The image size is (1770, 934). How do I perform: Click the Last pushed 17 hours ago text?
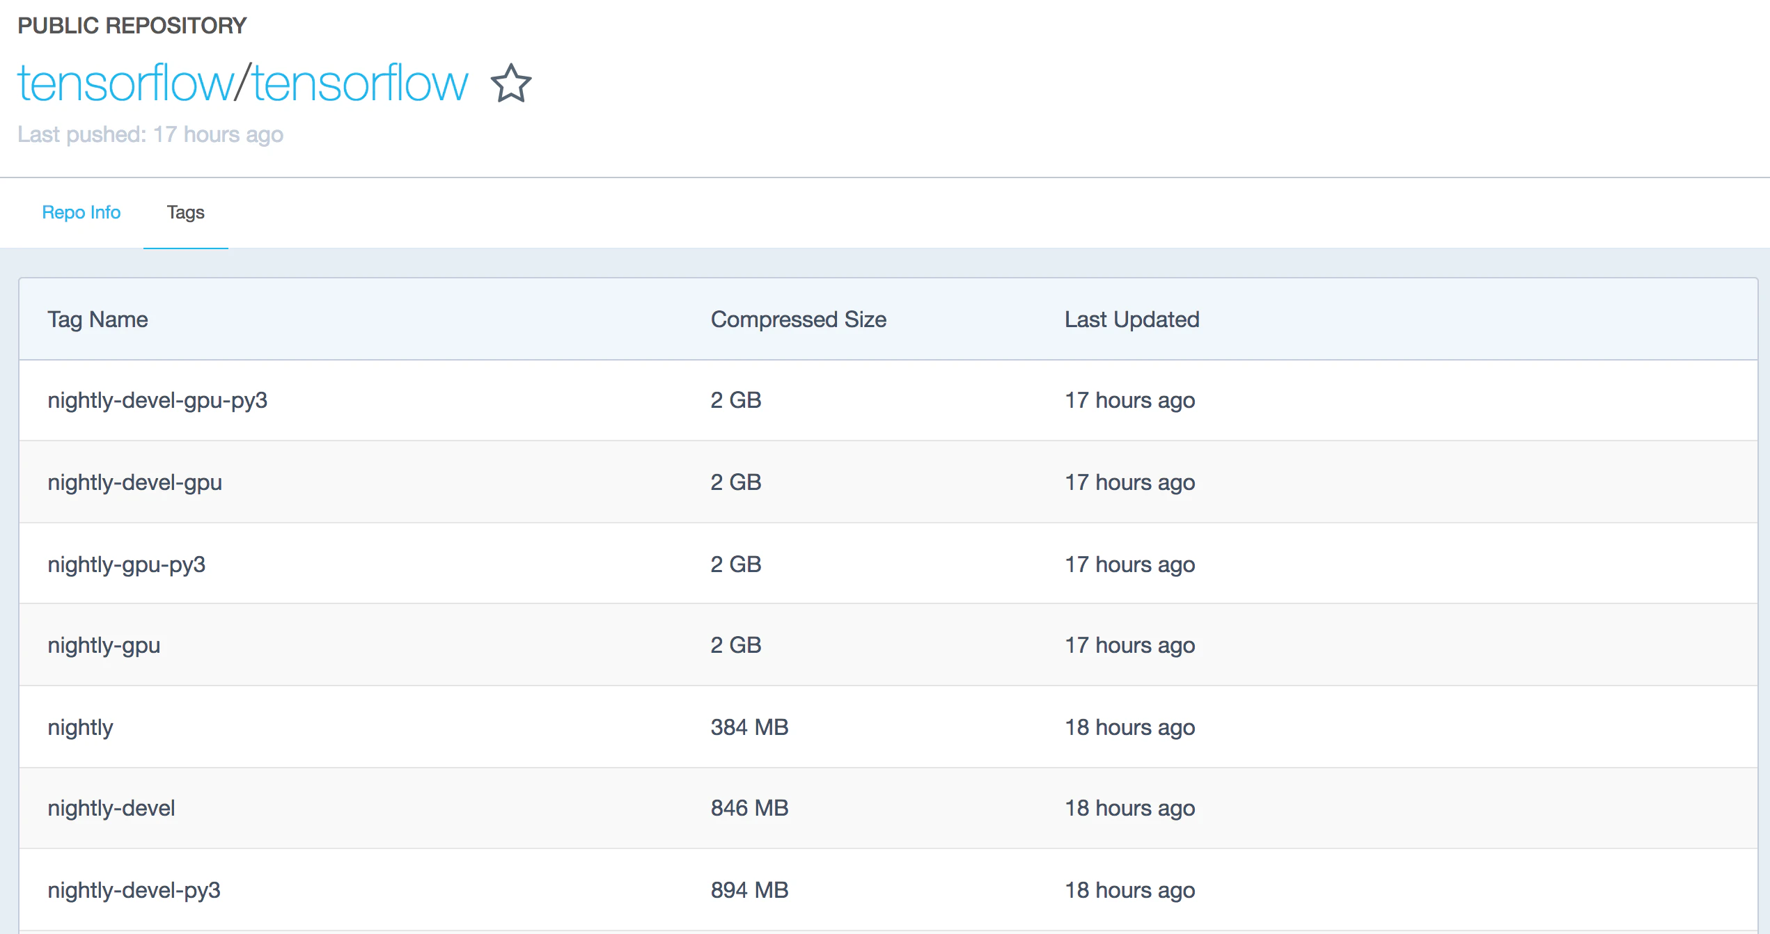150,134
